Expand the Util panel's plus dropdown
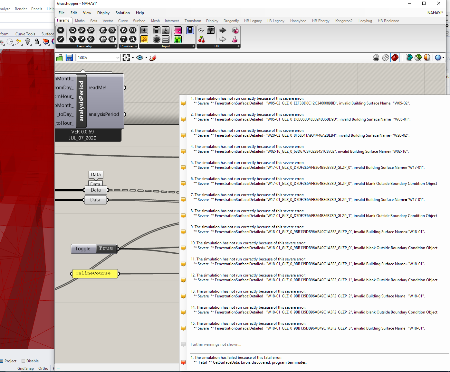Viewport: 450px width, 372px height. click(x=238, y=46)
